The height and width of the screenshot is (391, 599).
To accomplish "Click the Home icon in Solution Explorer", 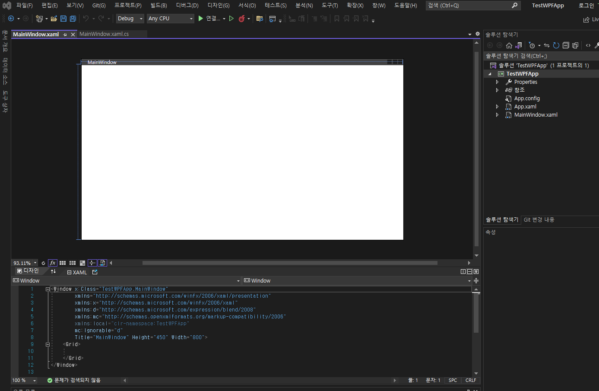I will [x=509, y=45].
